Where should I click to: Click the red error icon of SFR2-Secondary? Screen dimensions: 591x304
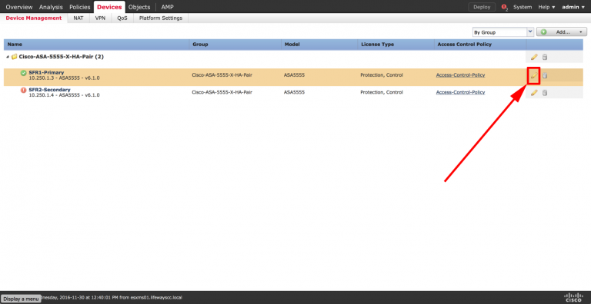tap(23, 90)
